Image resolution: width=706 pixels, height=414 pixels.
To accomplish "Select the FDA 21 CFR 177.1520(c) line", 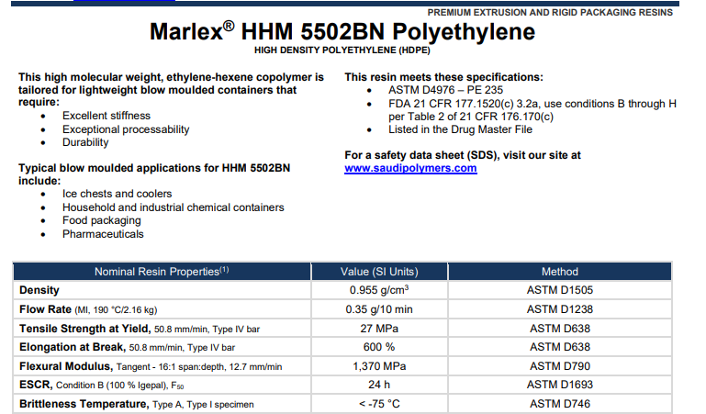I will (x=532, y=104).
